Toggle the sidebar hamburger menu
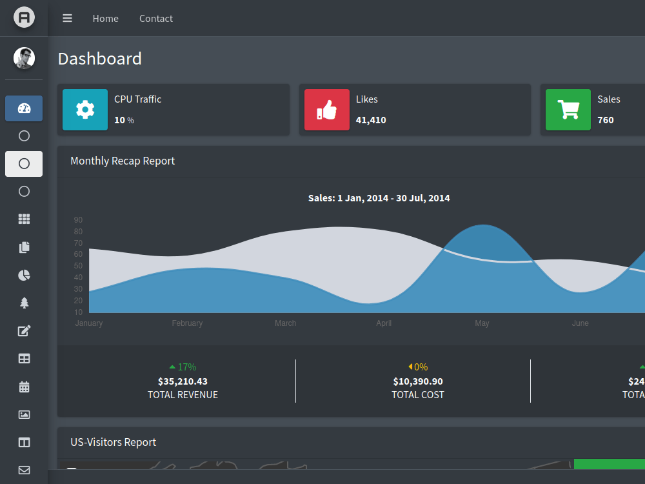Image resolution: width=645 pixels, height=484 pixels. 68,19
